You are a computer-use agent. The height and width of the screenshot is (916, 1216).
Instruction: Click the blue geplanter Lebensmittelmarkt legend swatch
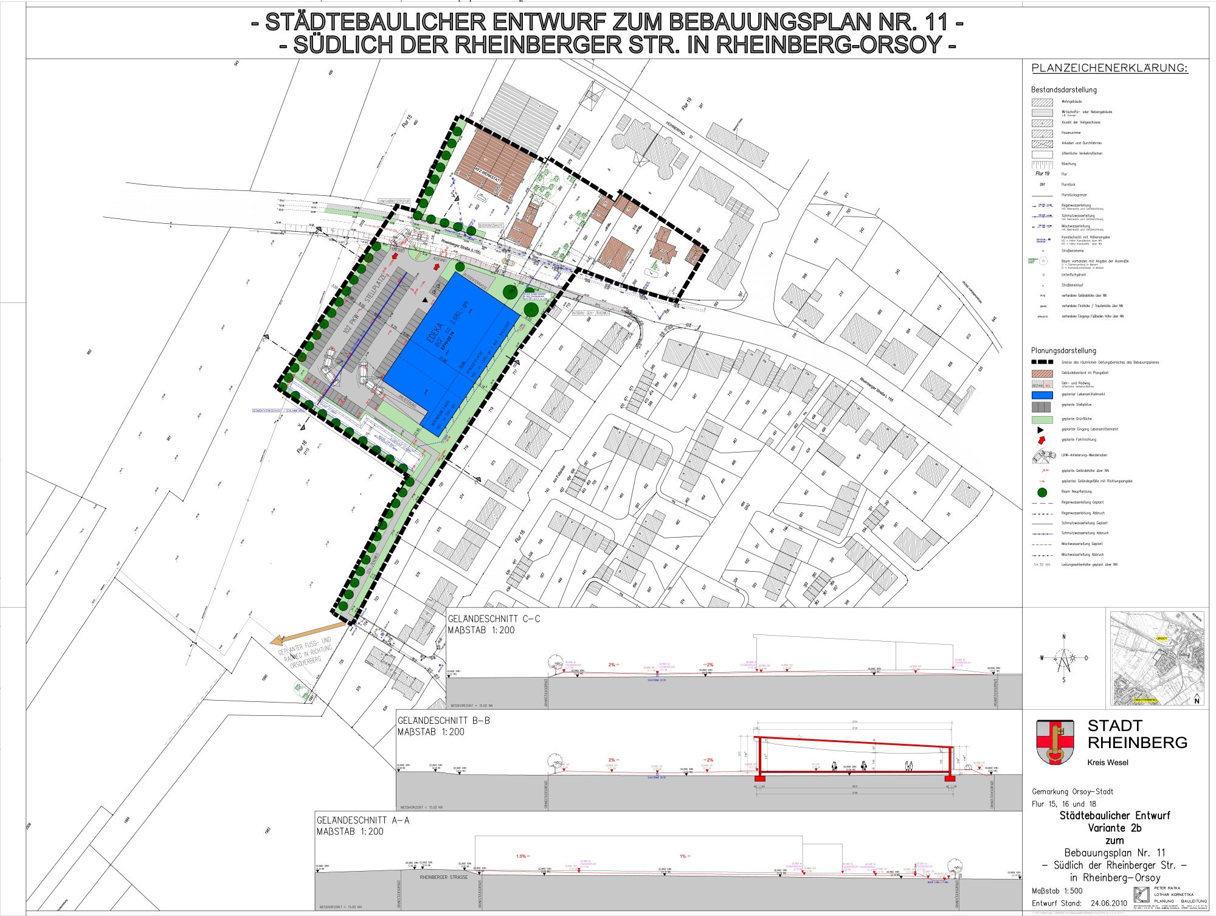coord(1042,395)
